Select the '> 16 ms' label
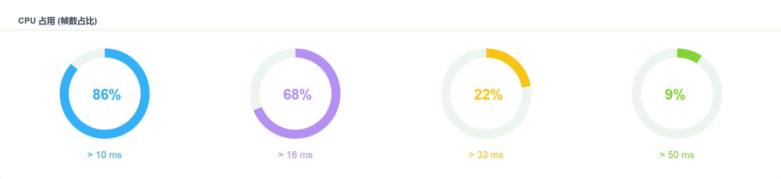This screenshot has width=781, height=179. pyautogui.click(x=295, y=155)
